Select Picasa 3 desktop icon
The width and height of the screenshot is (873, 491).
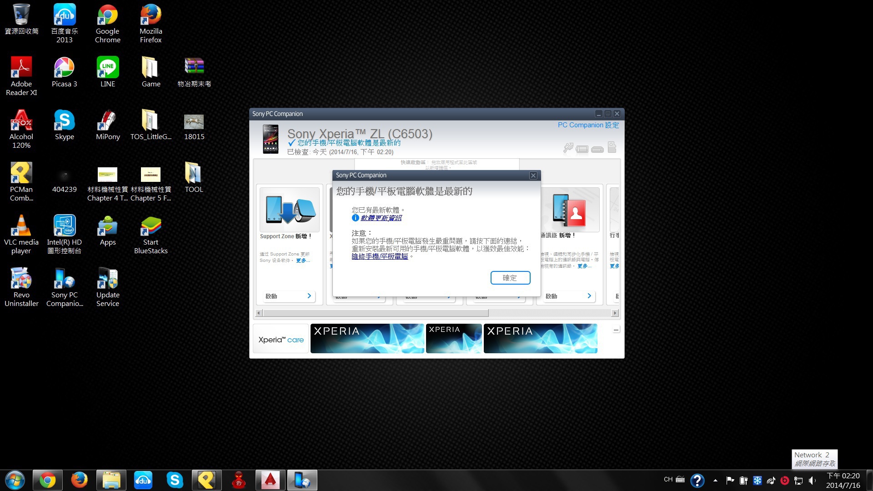[x=65, y=72]
